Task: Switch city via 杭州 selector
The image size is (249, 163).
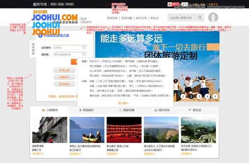Action: (86, 20)
